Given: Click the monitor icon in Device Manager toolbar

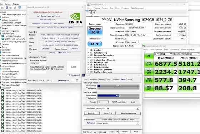Looking at the screenshot, I should click(x=20, y=7).
